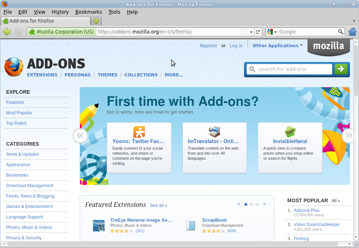This screenshot has height=248, width=359.
Task: Click the URL address field
Action: pyautogui.click(x=169, y=32)
